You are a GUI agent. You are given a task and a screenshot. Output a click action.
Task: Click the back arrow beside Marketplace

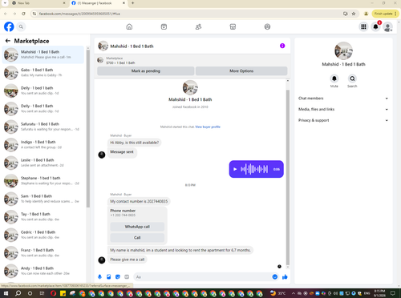[x=8, y=41]
